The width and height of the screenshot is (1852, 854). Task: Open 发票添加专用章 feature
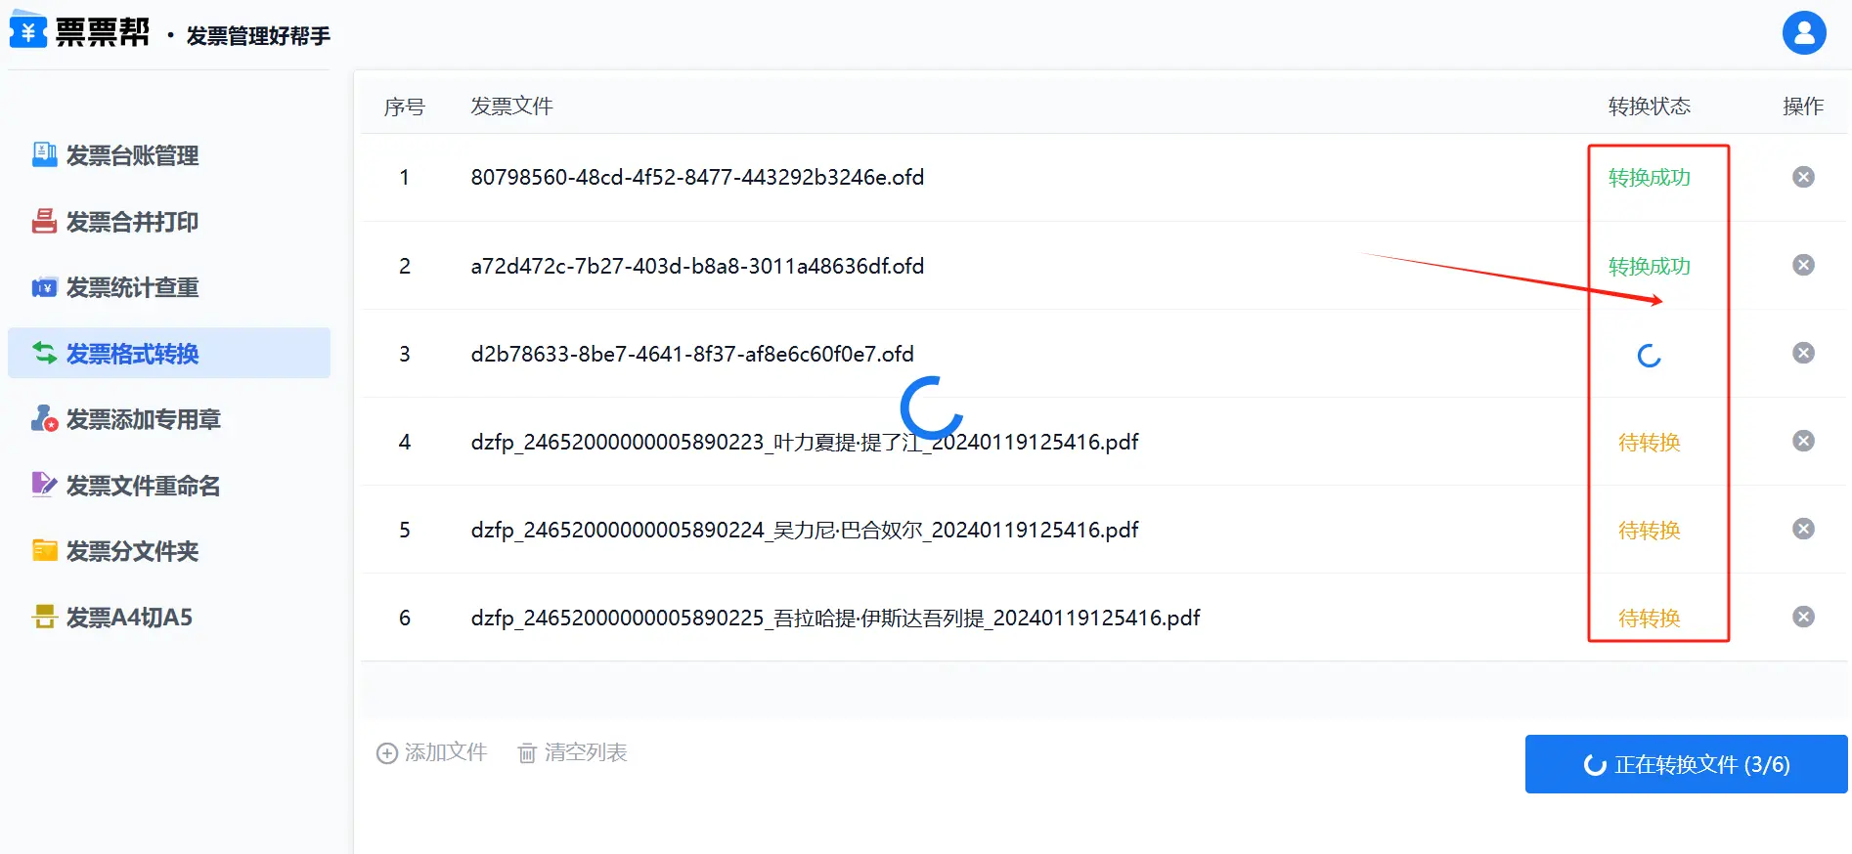pyautogui.click(x=143, y=419)
